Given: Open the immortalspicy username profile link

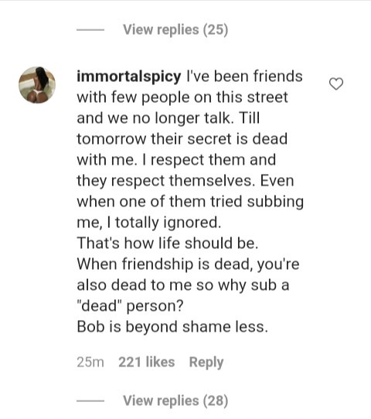Looking at the screenshot, I should coord(129,77).
